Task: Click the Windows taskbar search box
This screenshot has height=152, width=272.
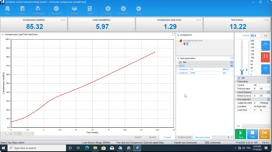Action: point(37,148)
